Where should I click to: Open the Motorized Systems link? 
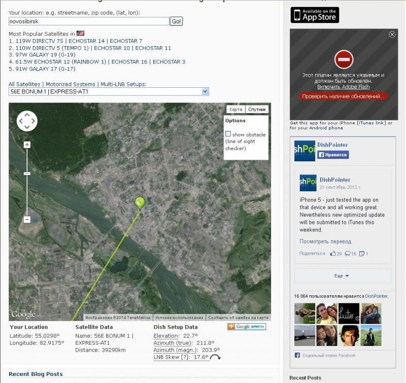71,84
